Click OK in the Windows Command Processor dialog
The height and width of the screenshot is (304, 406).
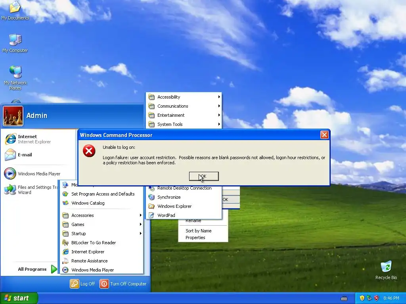[x=204, y=176]
